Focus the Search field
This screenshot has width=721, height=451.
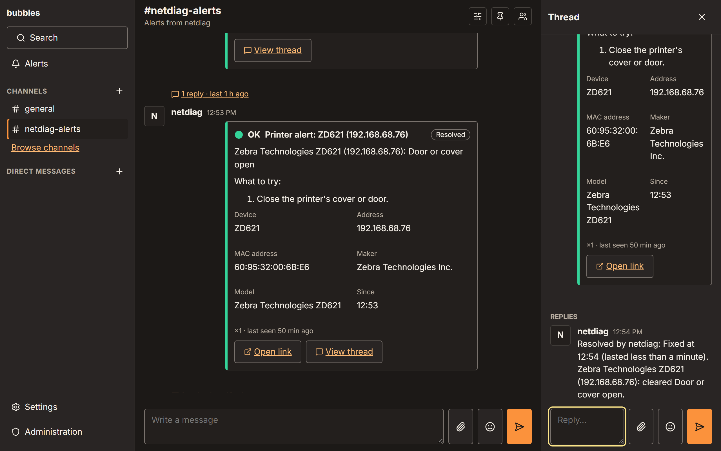67,37
